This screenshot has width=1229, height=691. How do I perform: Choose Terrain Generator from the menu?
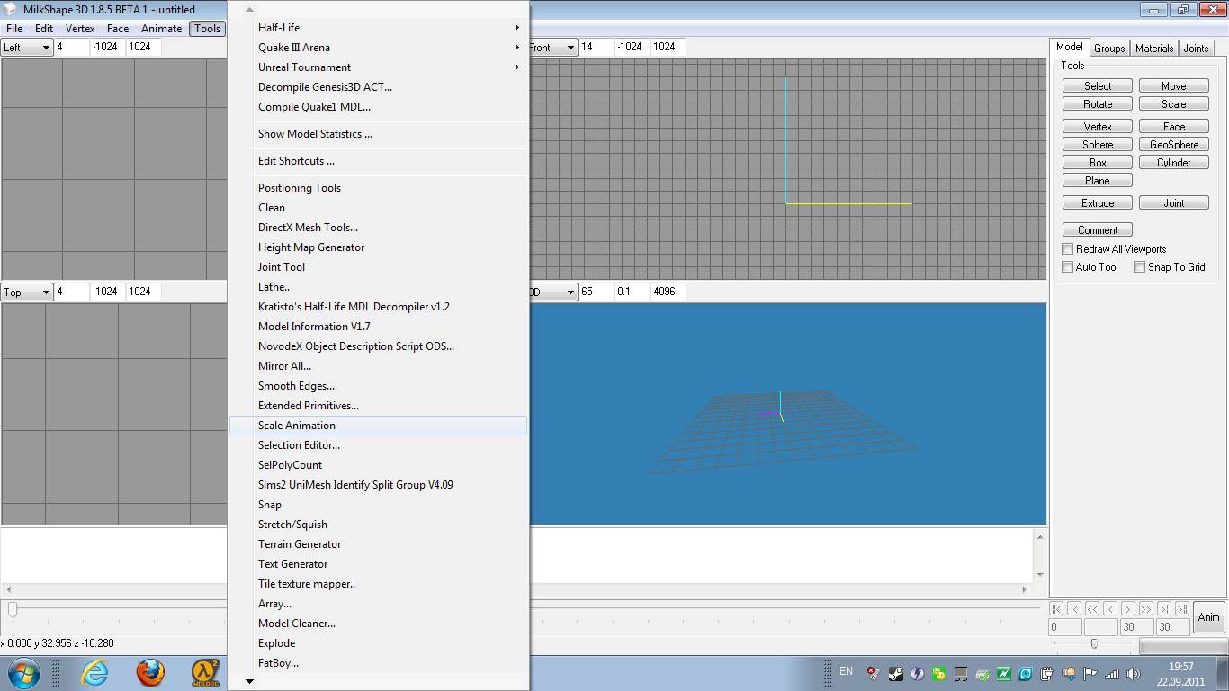pos(378,544)
